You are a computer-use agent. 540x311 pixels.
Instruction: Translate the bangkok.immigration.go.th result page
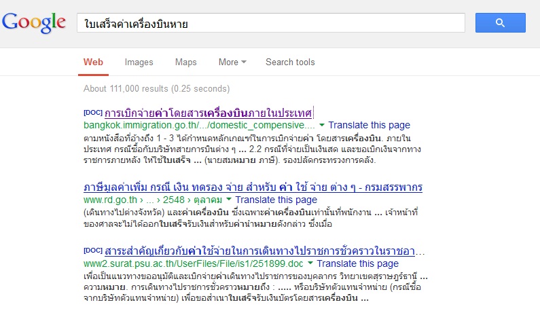pyautogui.click(x=370, y=125)
